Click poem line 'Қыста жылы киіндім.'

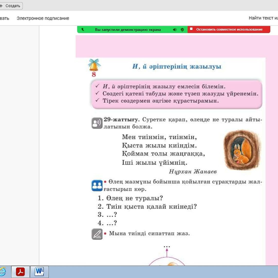point(159,145)
